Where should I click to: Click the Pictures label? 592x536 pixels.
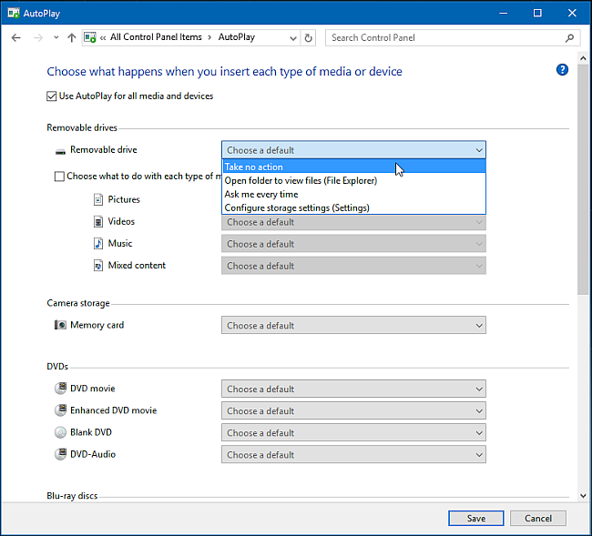tap(124, 199)
